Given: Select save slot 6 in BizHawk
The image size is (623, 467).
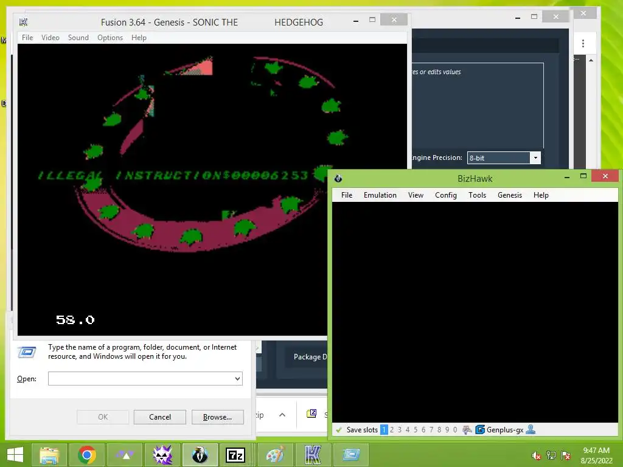Looking at the screenshot, I should pos(423,430).
